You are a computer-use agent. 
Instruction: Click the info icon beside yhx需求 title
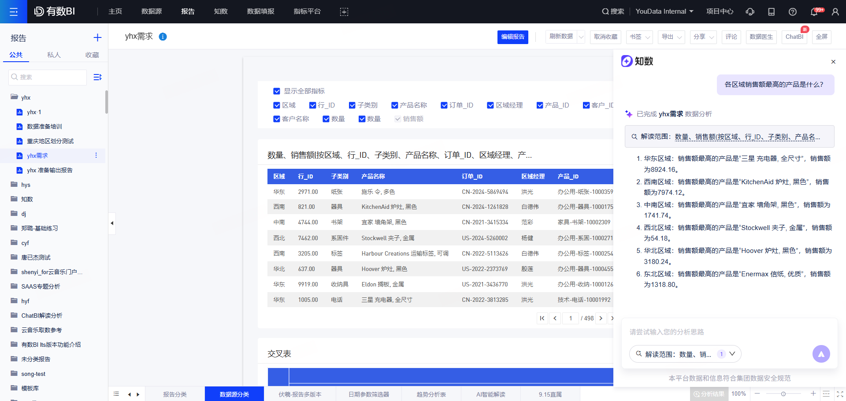[163, 37]
